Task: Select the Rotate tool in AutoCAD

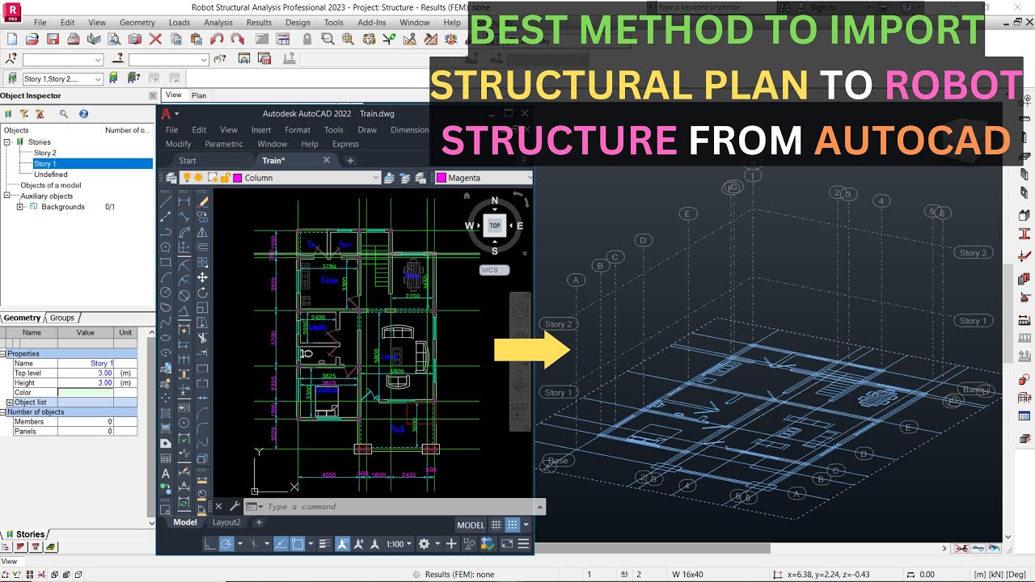Action: pyautogui.click(x=202, y=292)
